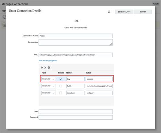Image resolution: width=161 pixels, height=133 pixels.
Task: Click the Cancel button
Action: click(143, 12)
